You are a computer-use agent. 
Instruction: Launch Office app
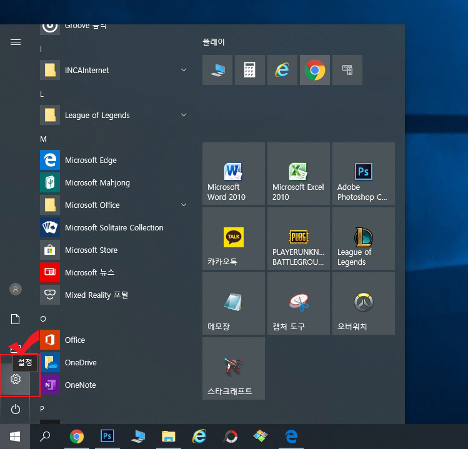click(x=114, y=340)
